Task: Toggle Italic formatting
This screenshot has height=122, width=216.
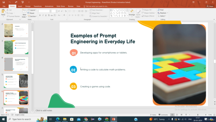Action: tap(43, 15)
